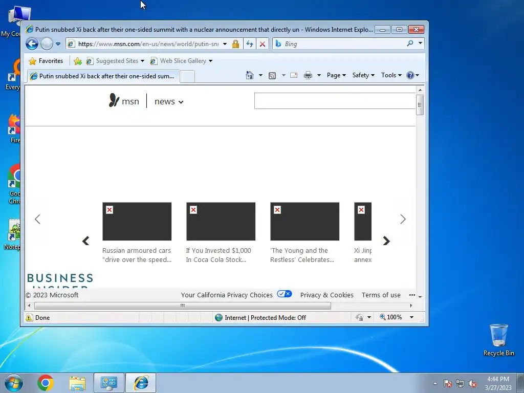Click the muted volume tray icon
The height and width of the screenshot is (393, 524).
tap(472, 384)
